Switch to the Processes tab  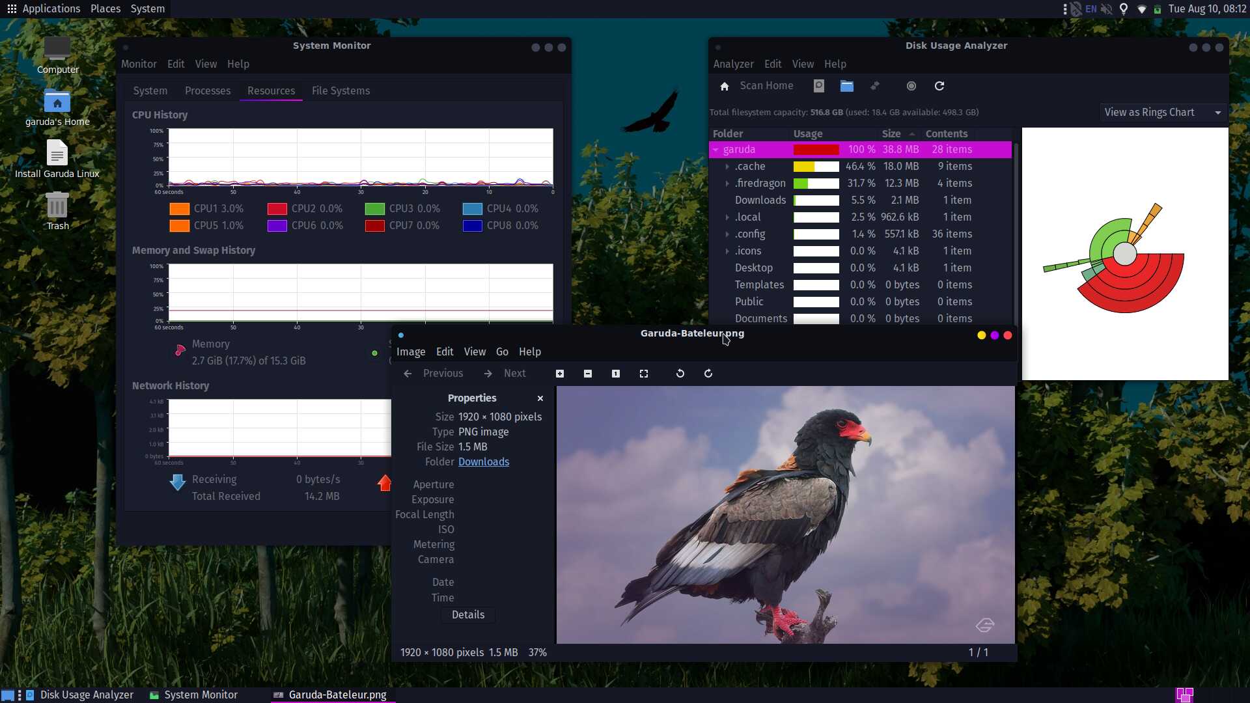(x=207, y=91)
